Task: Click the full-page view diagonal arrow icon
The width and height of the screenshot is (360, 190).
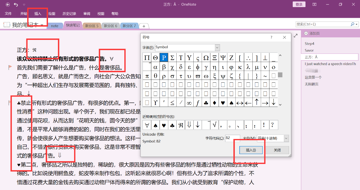Action: (295, 35)
